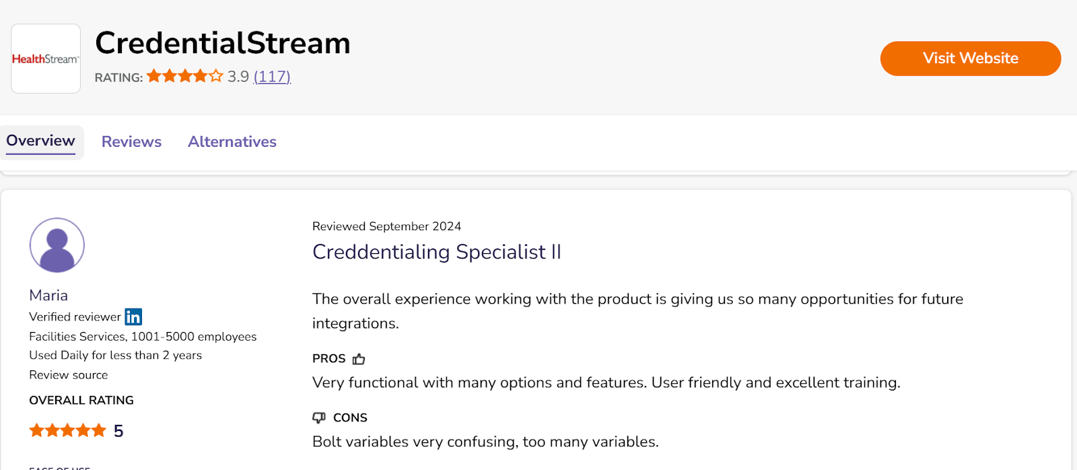The height and width of the screenshot is (470, 1077).
Task: Click the Verified reviewer text
Action: pos(75,317)
